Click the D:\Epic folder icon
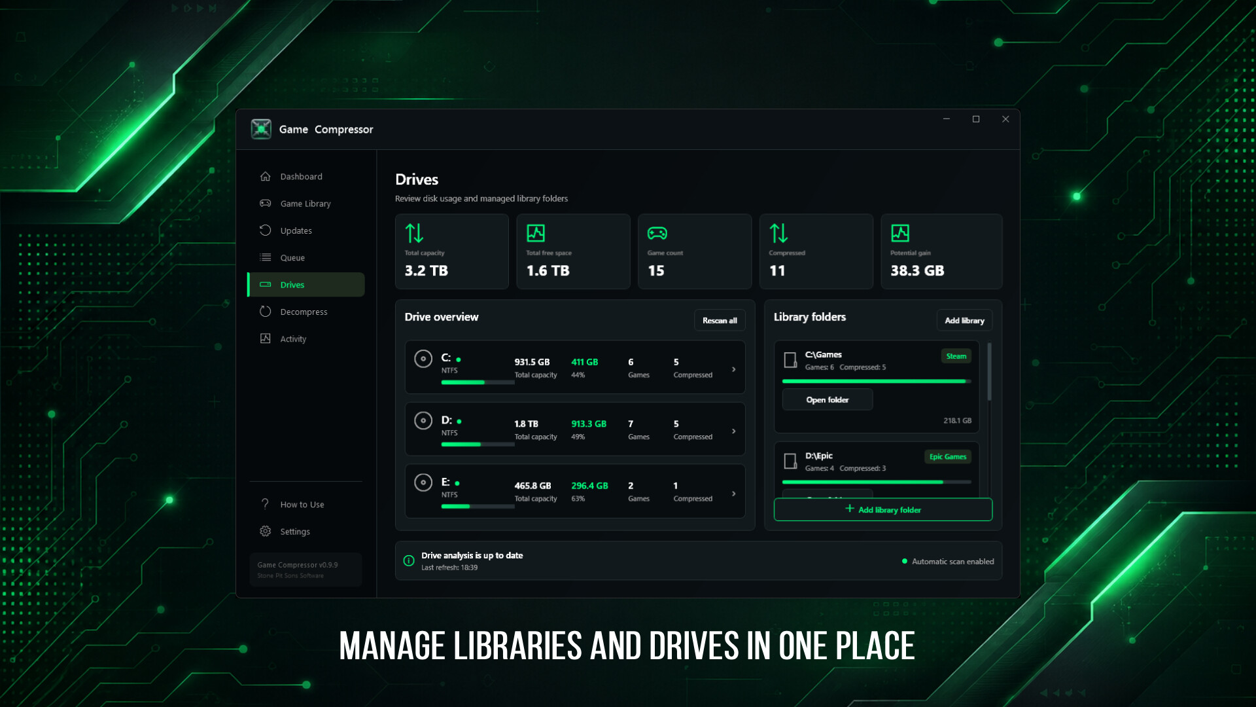 (790, 462)
